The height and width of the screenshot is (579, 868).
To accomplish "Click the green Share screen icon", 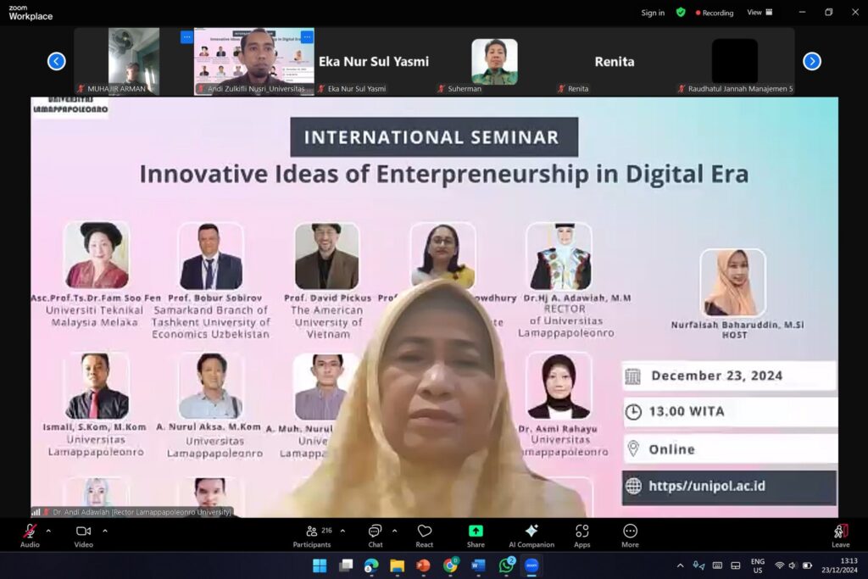I will (x=476, y=532).
